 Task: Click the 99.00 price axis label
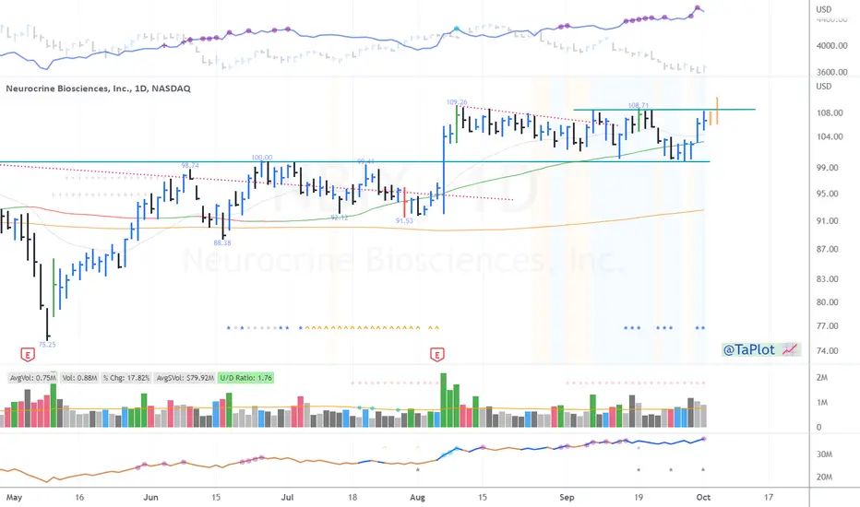828,168
